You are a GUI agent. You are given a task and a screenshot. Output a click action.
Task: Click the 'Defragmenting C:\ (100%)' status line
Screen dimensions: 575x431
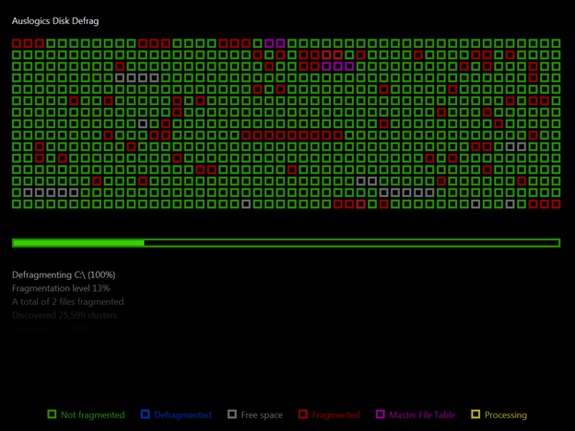coord(64,274)
